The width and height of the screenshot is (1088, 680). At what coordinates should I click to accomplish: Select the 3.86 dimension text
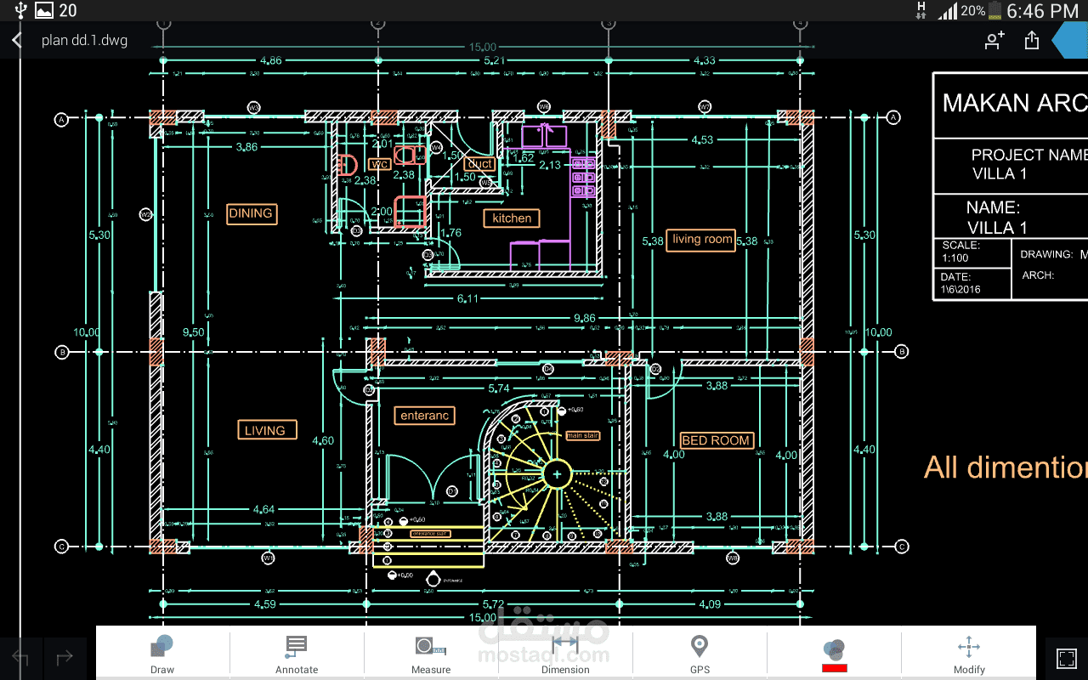coord(246,147)
